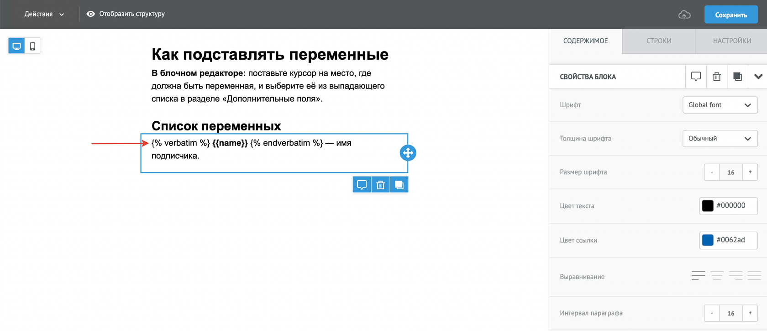Click the Сохранить button
Screen dimensions: 767x331
coord(731,15)
